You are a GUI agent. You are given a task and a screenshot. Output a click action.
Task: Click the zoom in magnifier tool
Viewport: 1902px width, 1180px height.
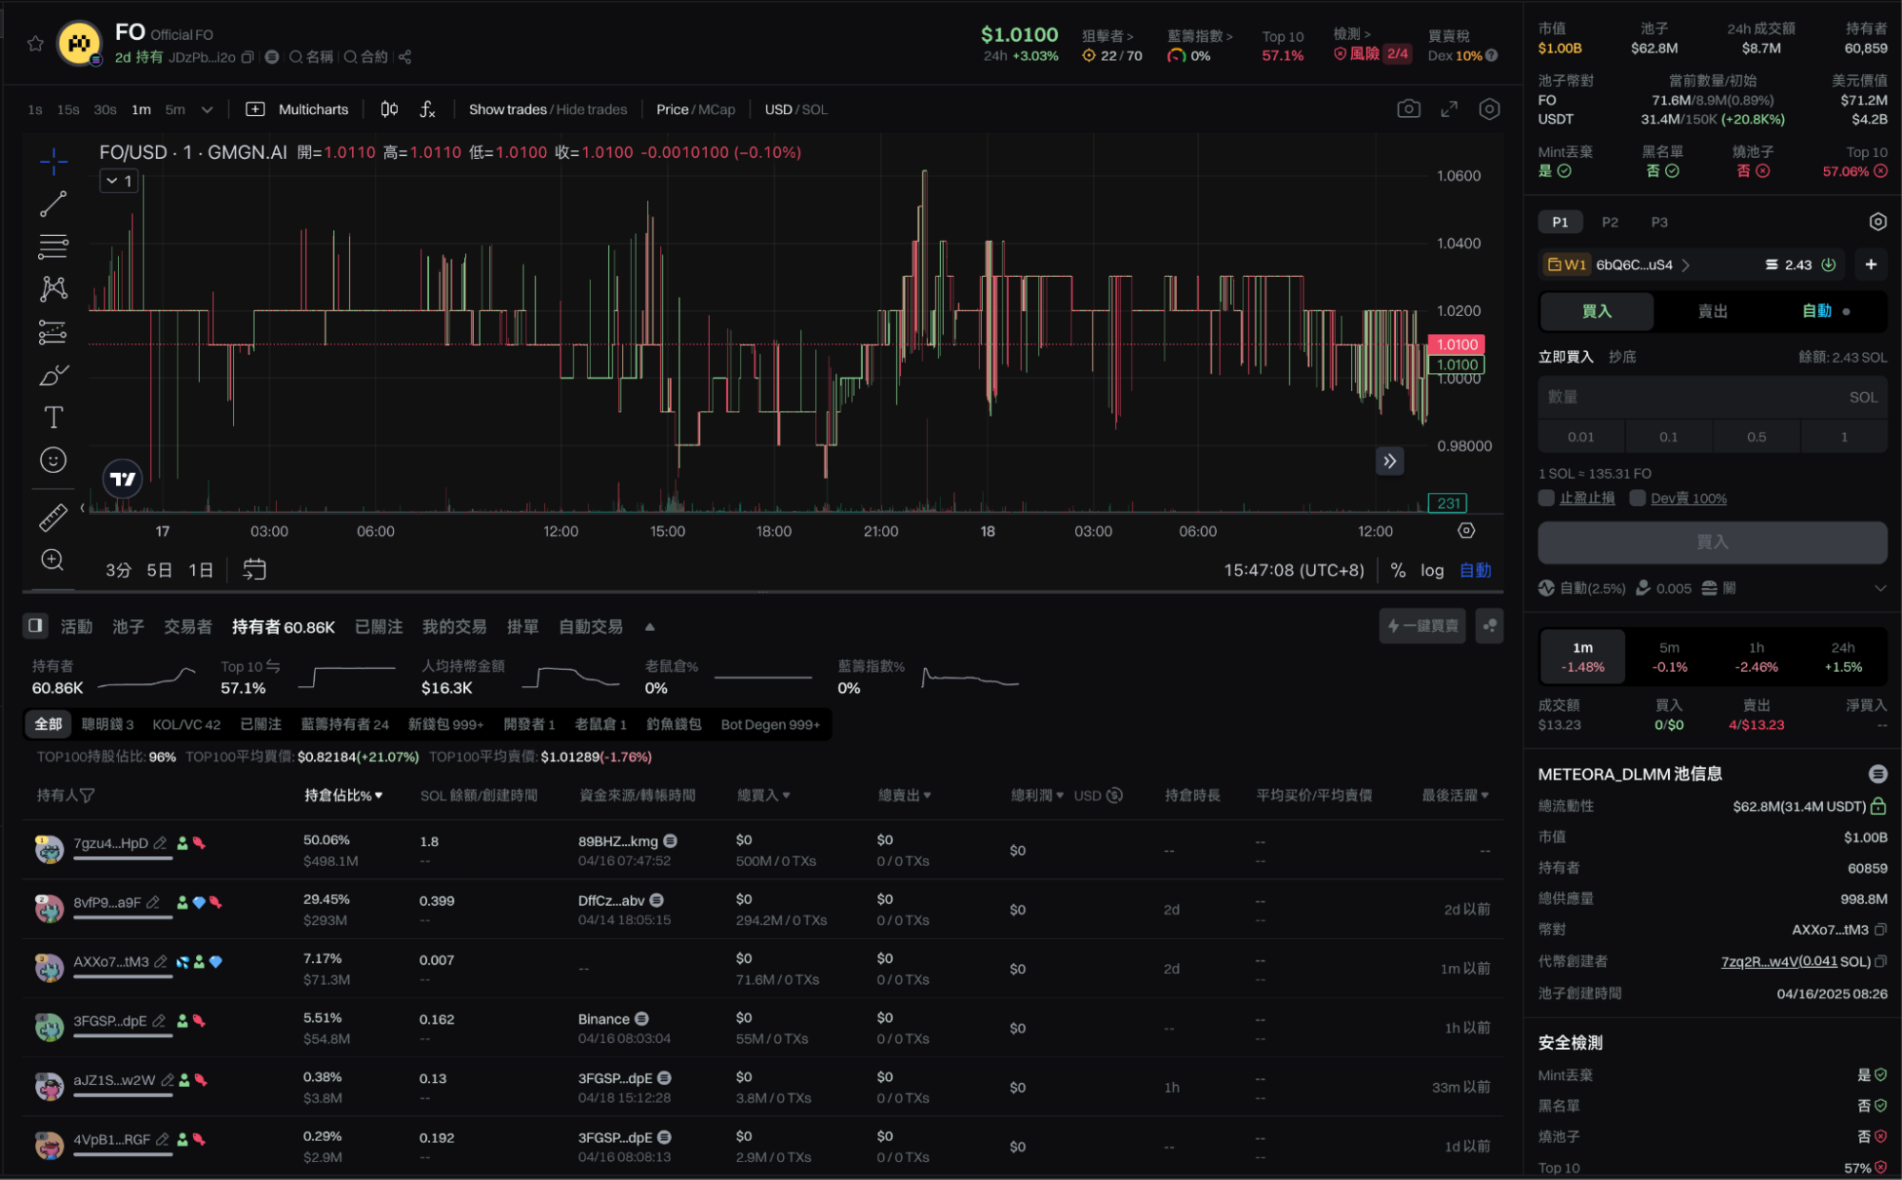click(x=53, y=560)
